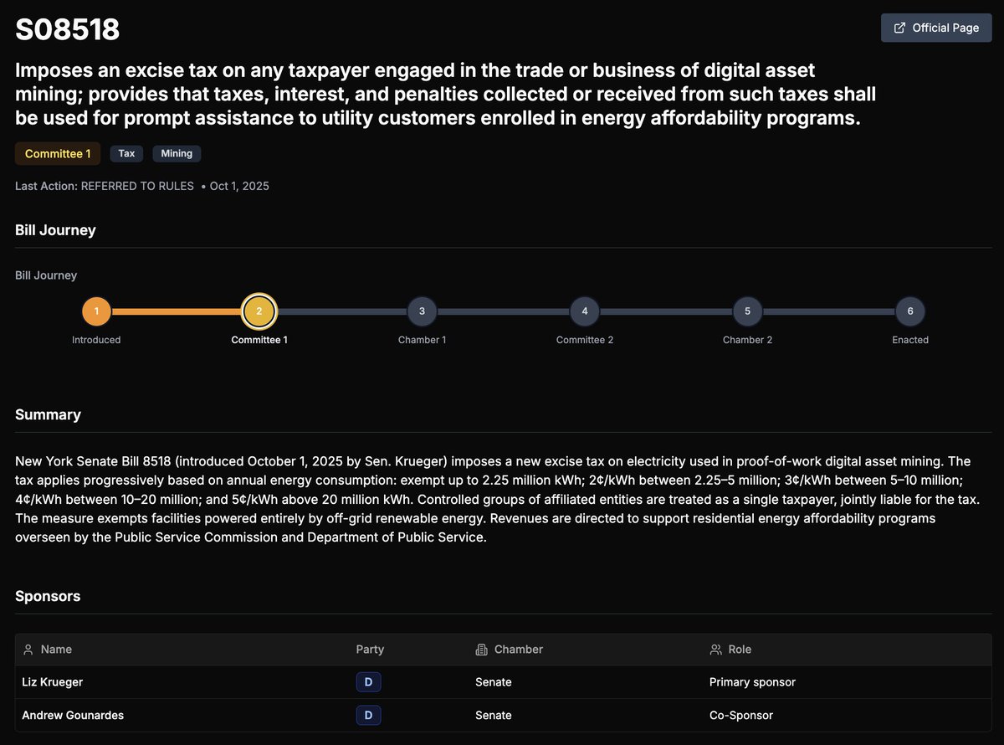Select the Tax tag
Screen dimensions: 1004x745
(126, 153)
